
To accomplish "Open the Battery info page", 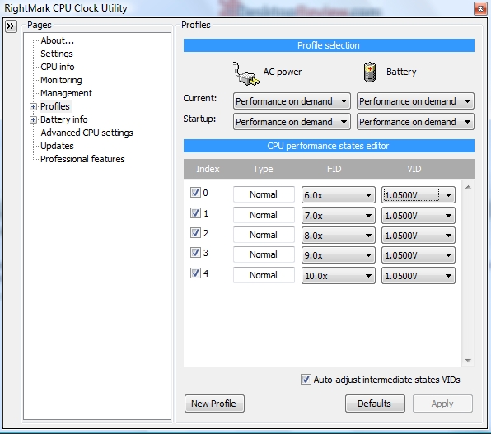I will coord(64,119).
